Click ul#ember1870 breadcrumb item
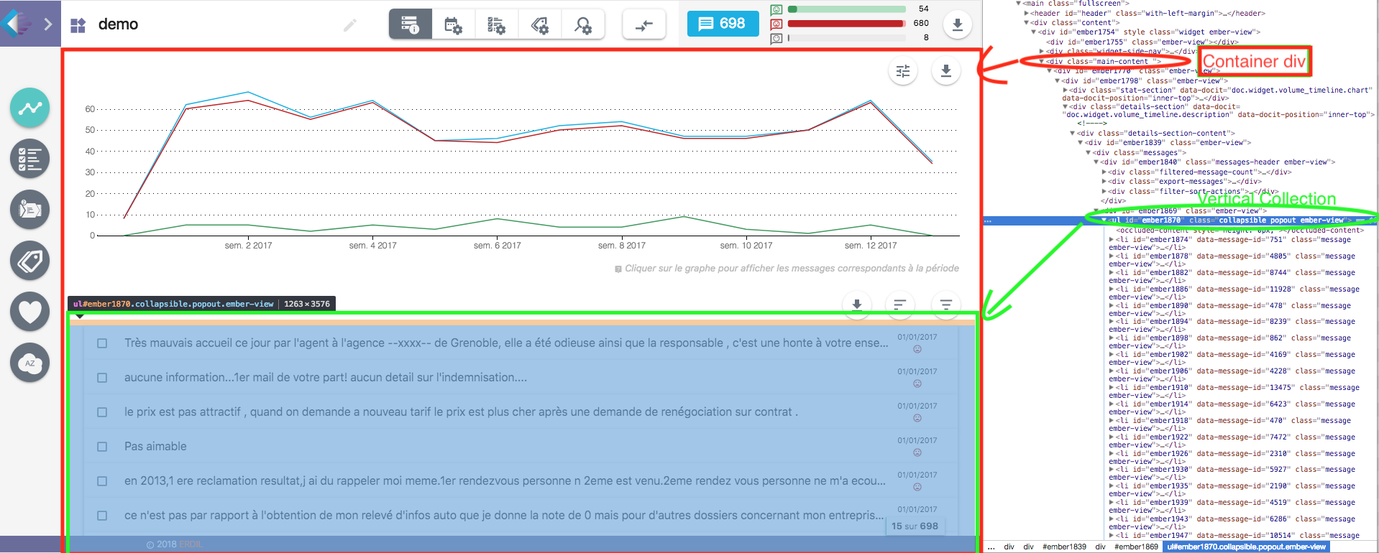The image size is (1379, 553). 1246,547
